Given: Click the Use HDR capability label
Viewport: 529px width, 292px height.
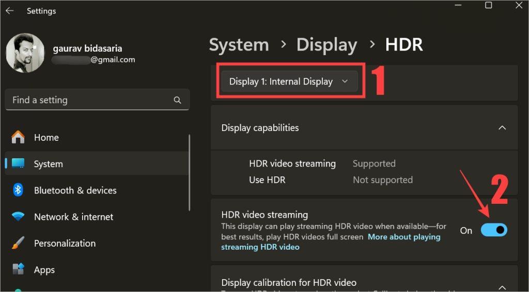Looking at the screenshot, I should (267, 180).
